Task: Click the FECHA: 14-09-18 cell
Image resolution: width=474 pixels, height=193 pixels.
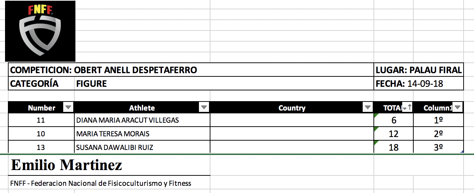Action: (x=418, y=84)
